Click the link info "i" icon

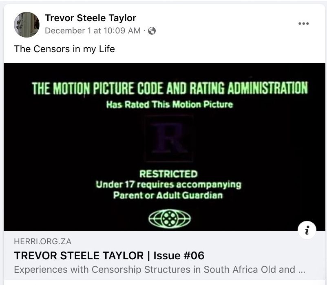(x=307, y=231)
